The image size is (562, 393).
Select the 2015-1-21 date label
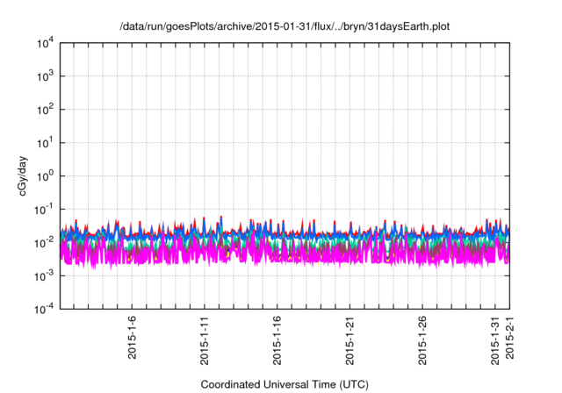click(x=349, y=339)
